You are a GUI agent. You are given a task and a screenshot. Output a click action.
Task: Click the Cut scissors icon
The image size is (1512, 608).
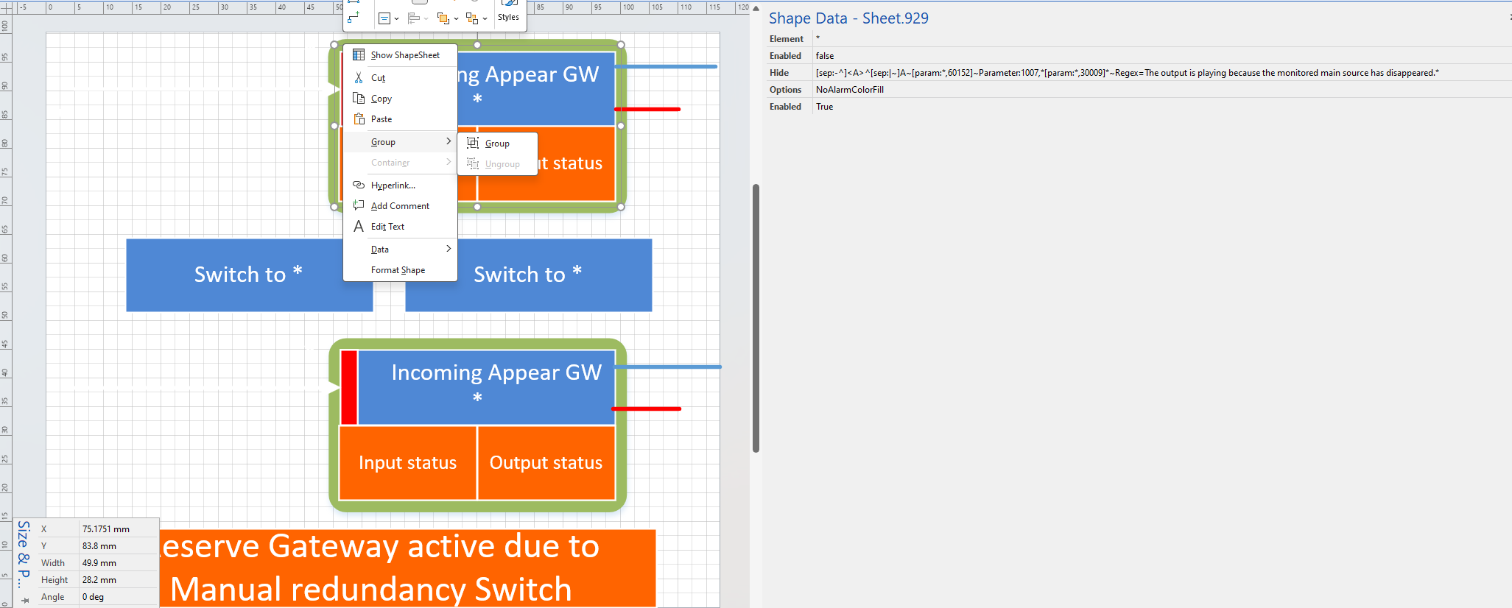tap(359, 78)
